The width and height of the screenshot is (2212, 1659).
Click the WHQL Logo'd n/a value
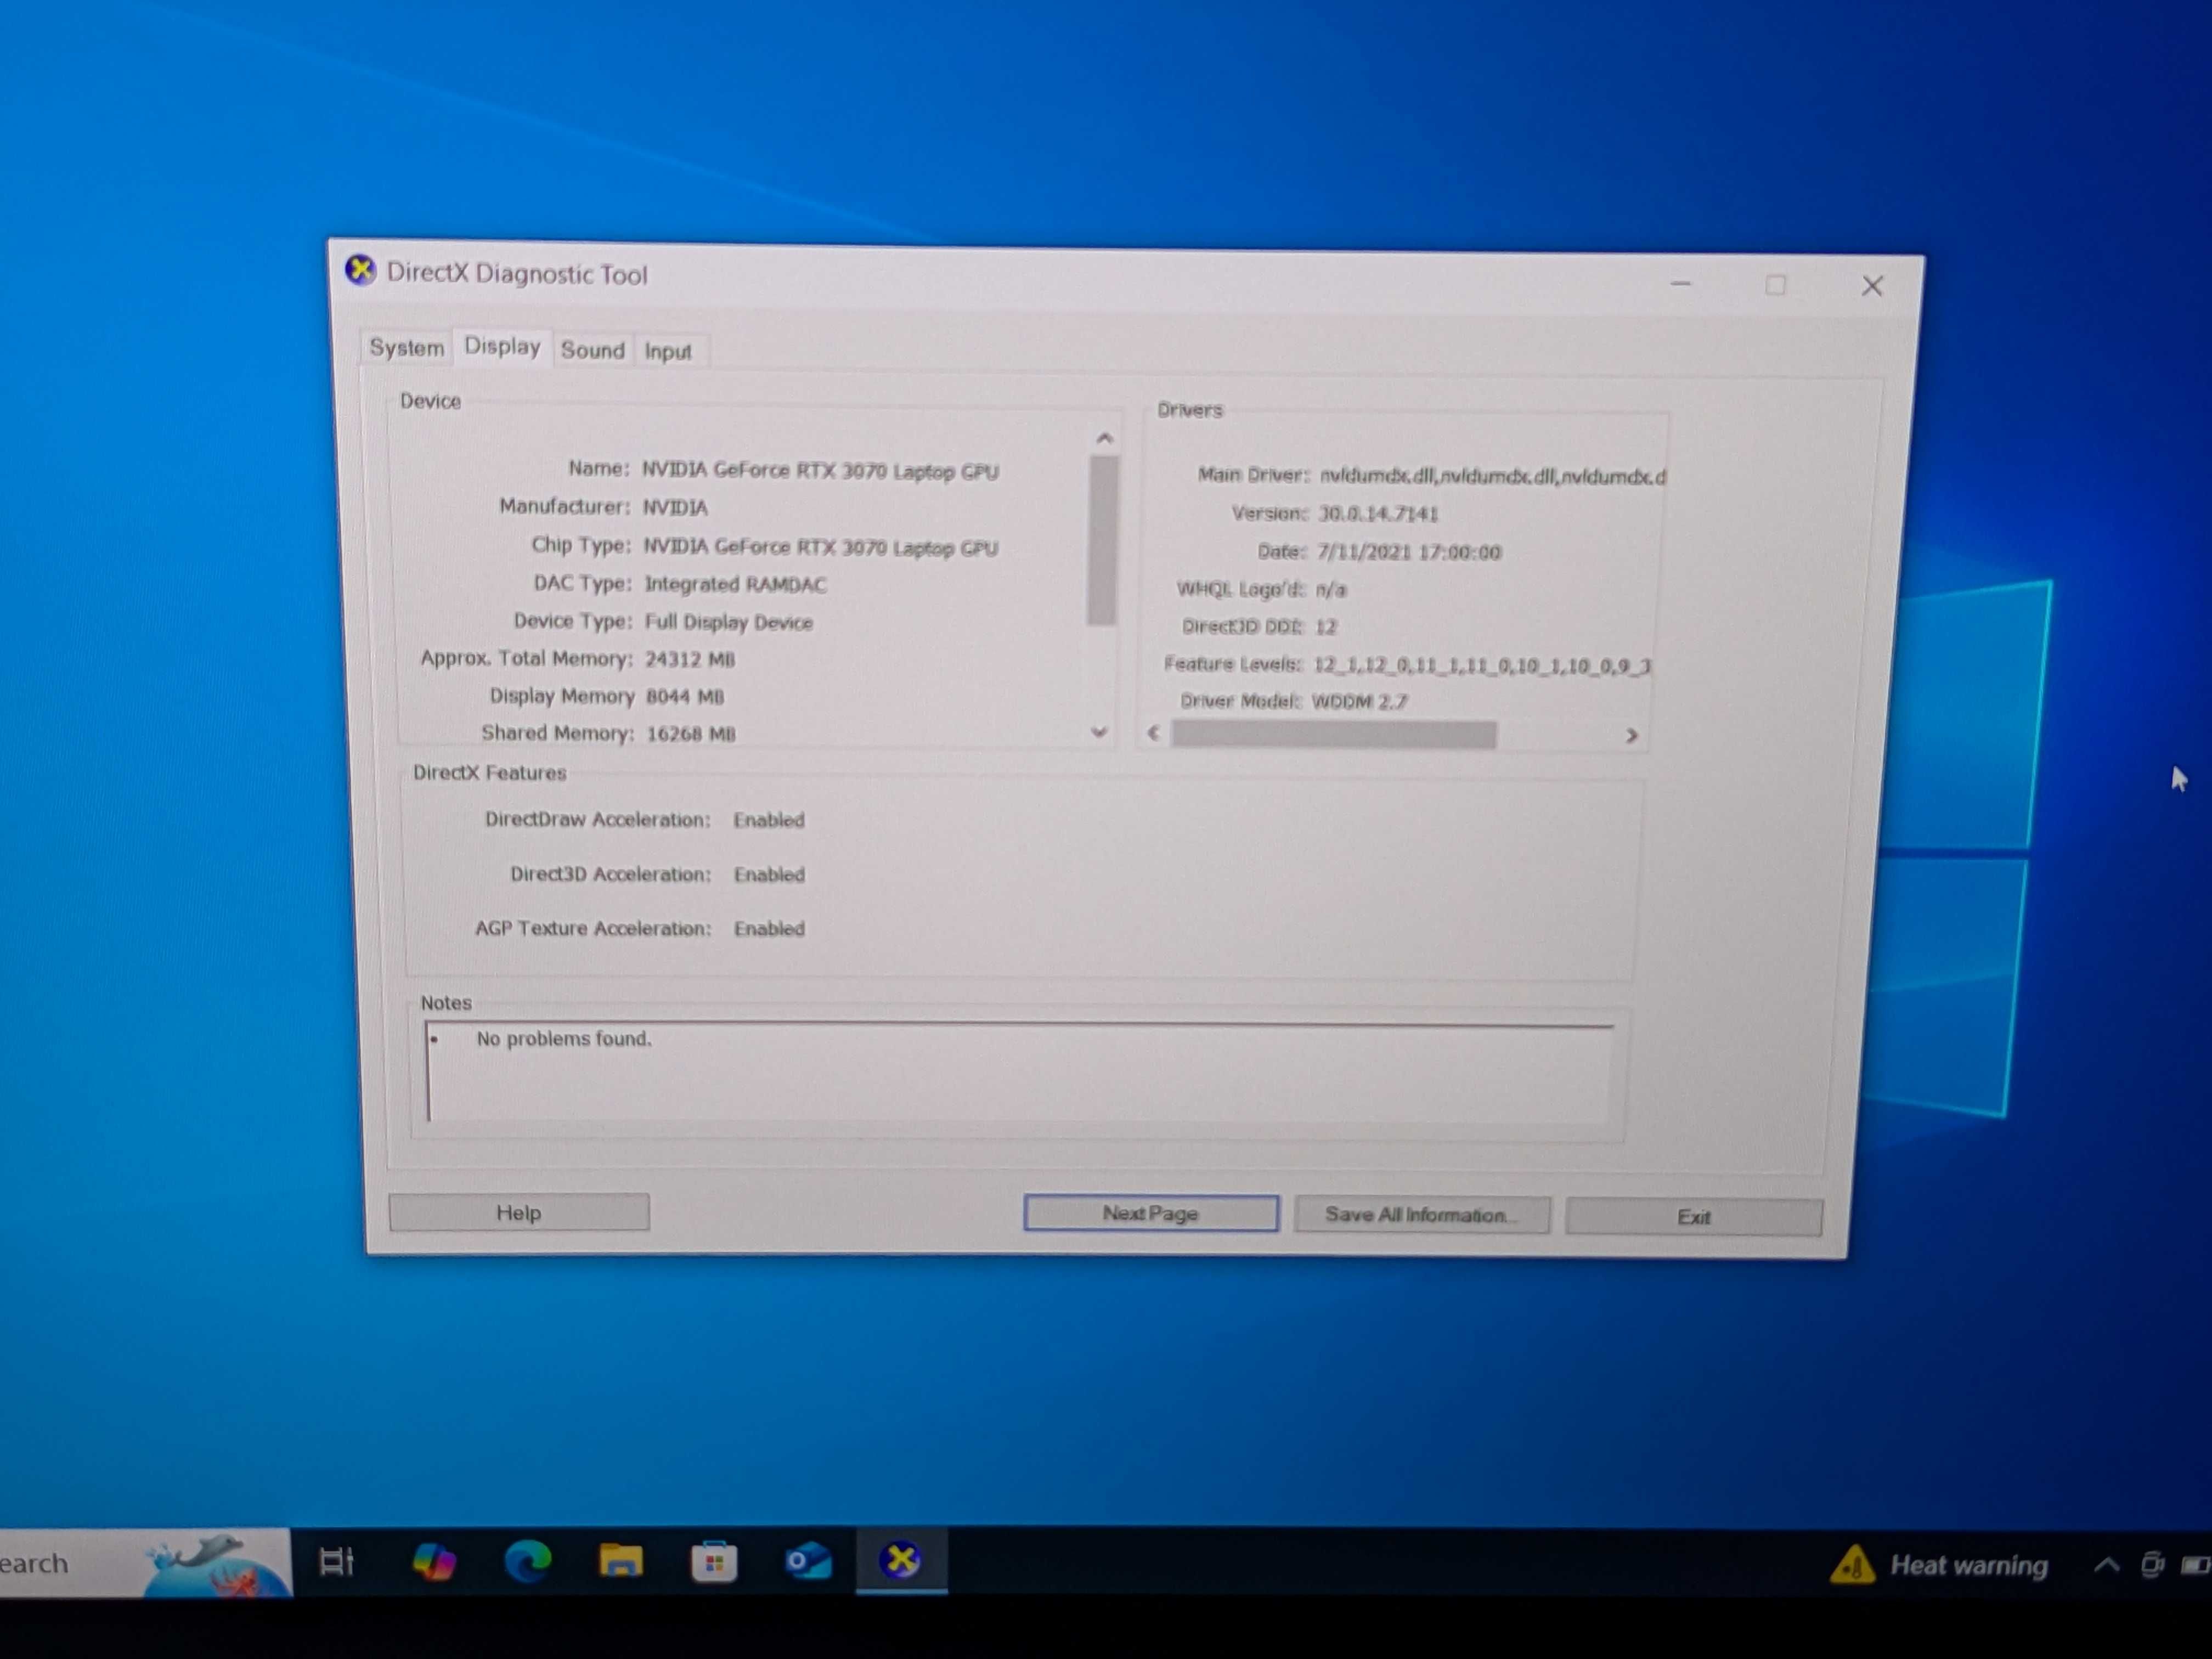tap(1331, 590)
